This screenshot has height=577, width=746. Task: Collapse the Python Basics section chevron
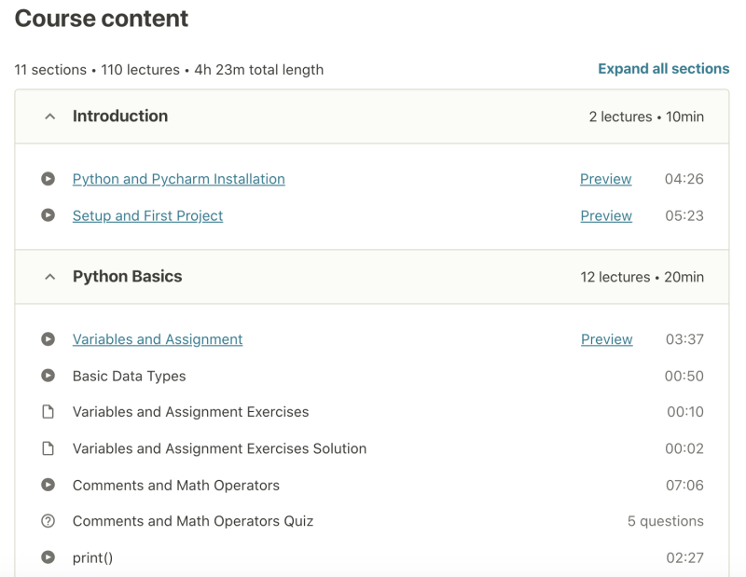point(50,277)
